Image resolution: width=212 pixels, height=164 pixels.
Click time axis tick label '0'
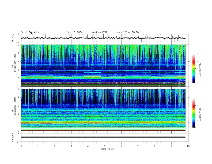[21, 146]
